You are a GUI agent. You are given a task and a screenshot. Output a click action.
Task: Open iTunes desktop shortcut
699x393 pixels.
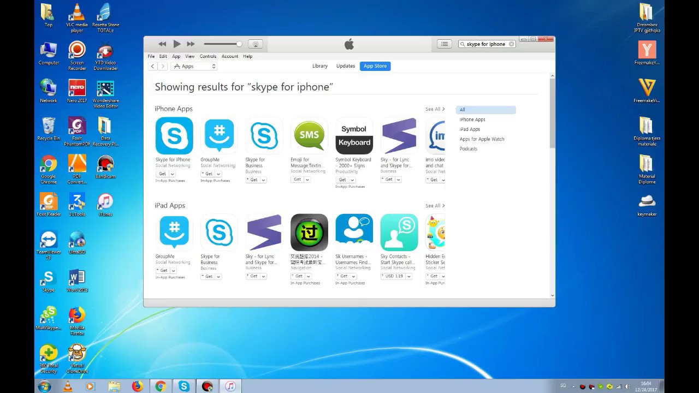105,204
